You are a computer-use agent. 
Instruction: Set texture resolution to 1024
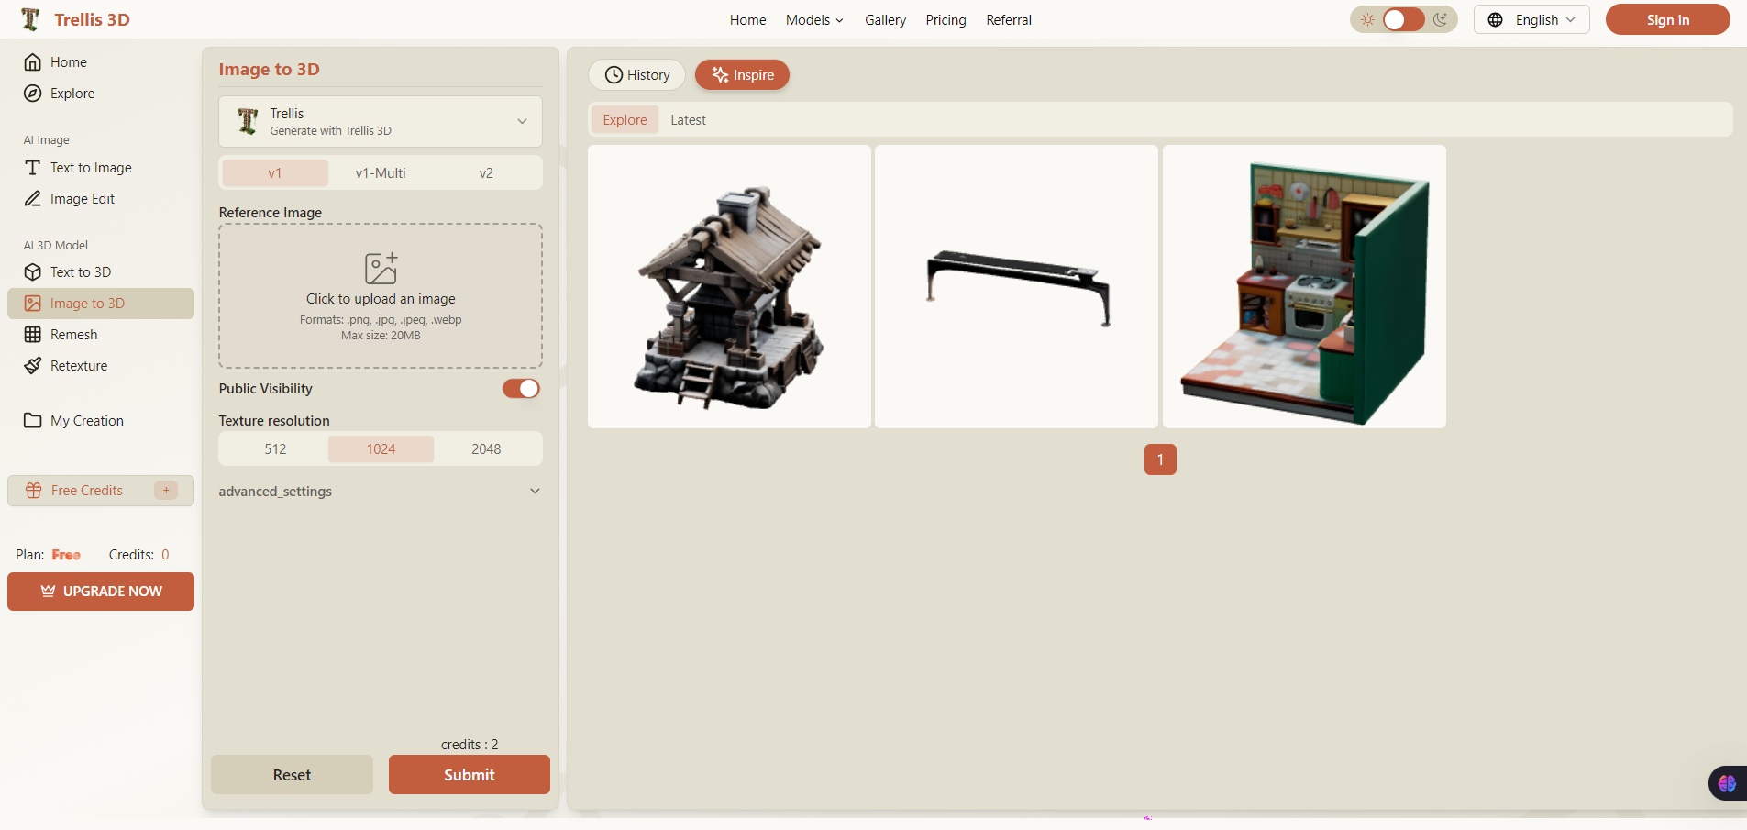tap(381, 449)
